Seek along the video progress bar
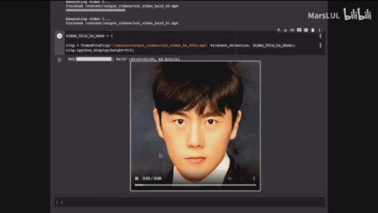The width and height of the screenshot is (378, 213). tap(195, 185)
